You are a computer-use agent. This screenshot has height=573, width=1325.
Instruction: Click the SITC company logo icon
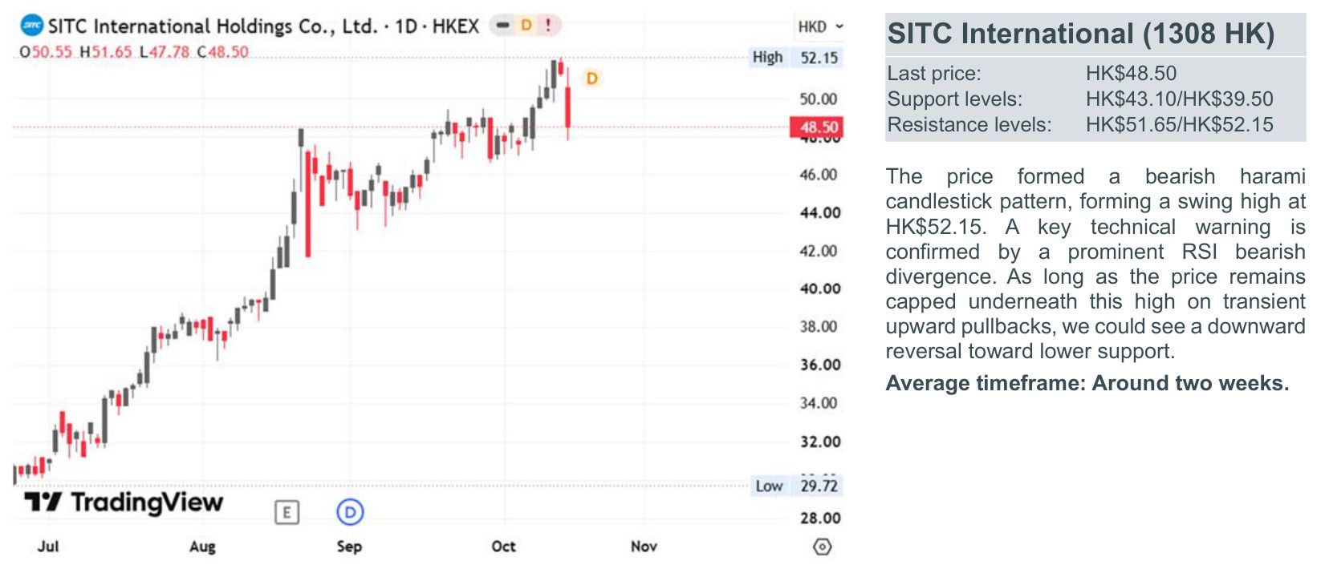tap(31, 26)
